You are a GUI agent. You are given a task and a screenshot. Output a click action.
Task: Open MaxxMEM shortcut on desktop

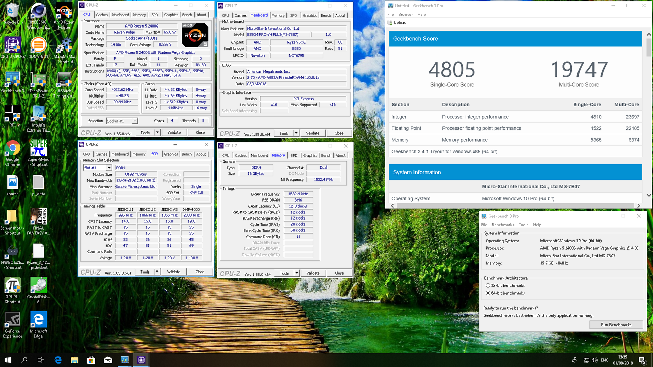coord(64,50)
